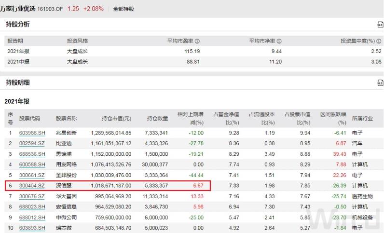Screen dimensions: 384x233
Task: Click holding quantity 30,000,377
Action: (x=155, y=164)
